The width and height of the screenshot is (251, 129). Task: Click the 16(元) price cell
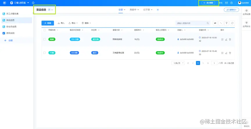[137, 39]
